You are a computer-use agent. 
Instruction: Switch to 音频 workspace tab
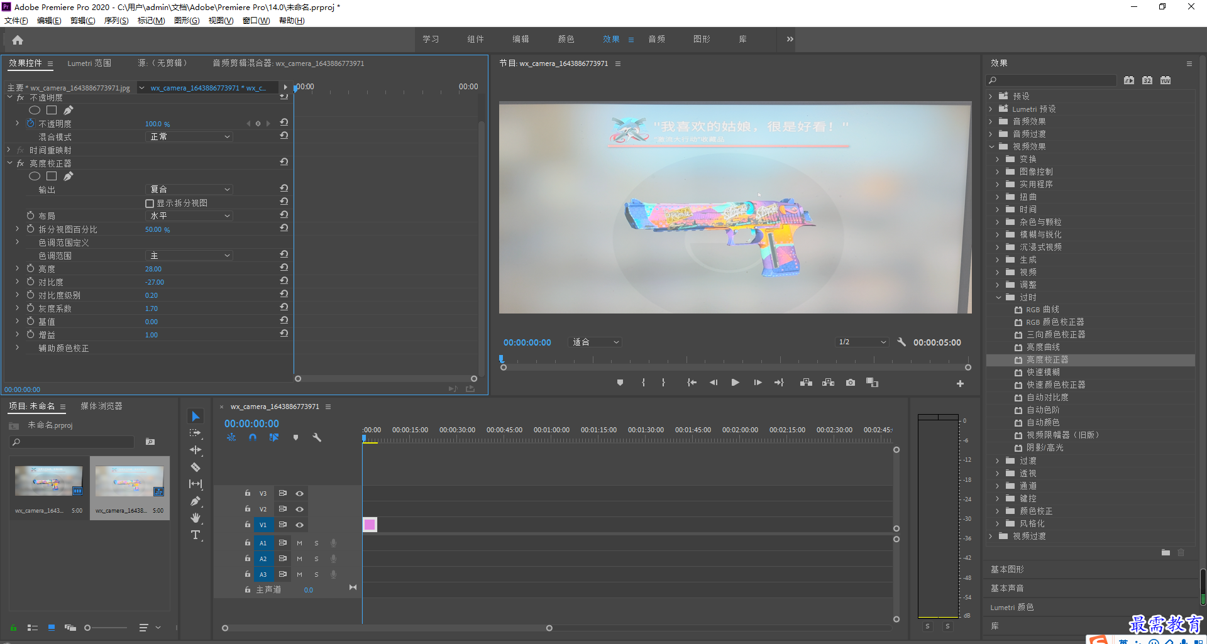[x=657, y=39]
